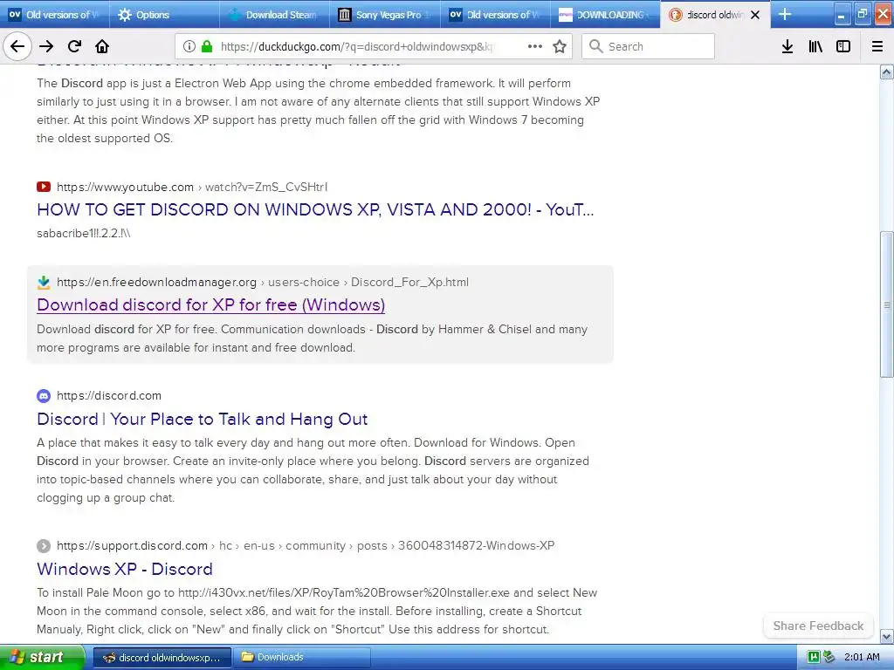The height and width of the screenshot is (670, 894).
Task: Switch to the Options tab
Action: (165, 15)
